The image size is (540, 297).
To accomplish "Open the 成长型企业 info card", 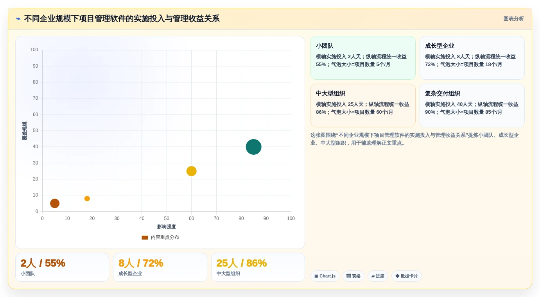I will pos(472,58).
